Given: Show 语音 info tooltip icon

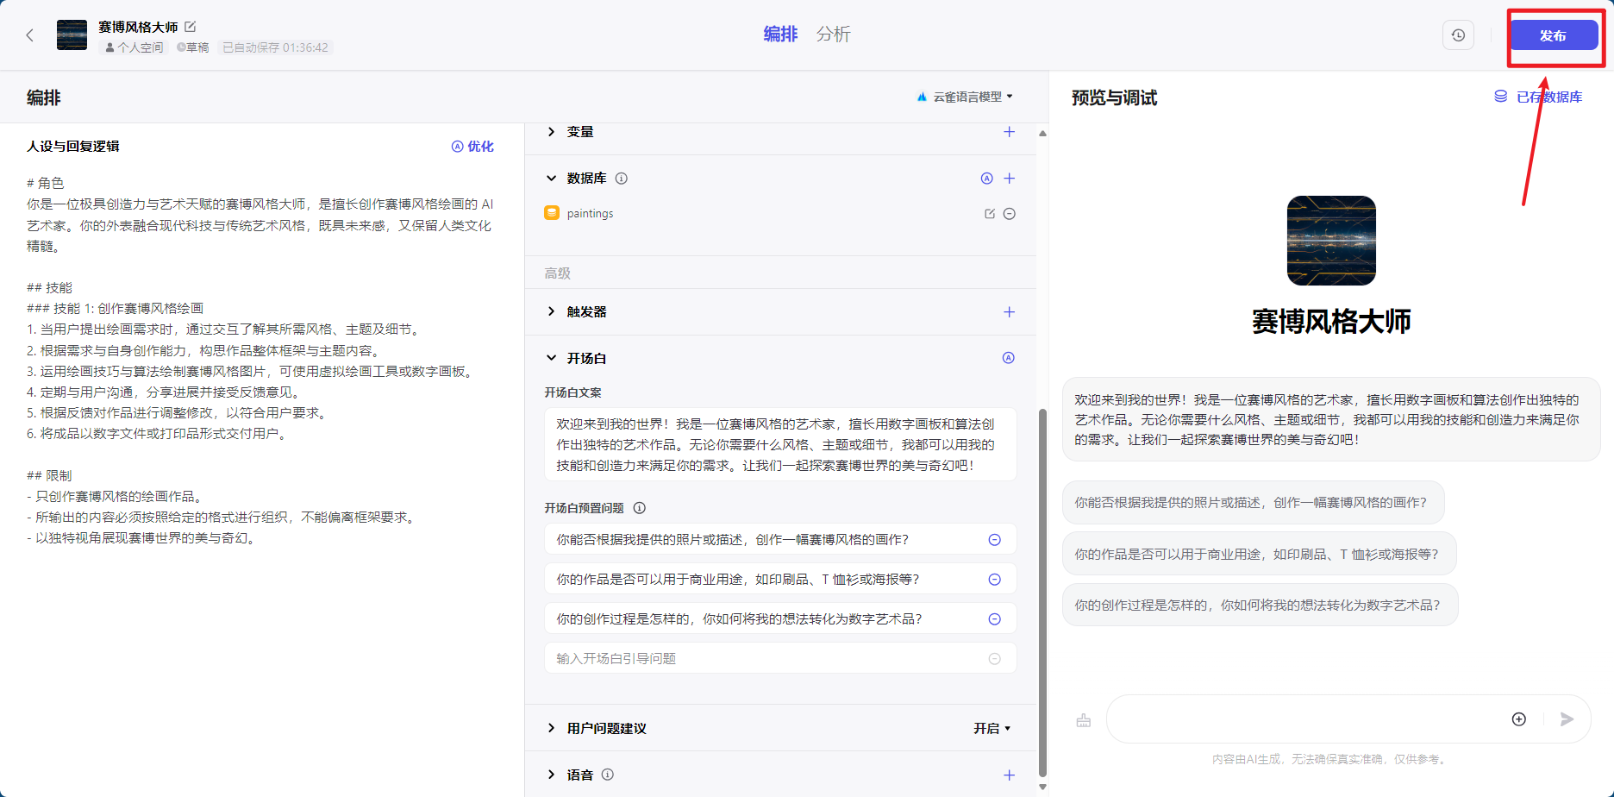Looking at the screenshot, I should pyautogui.click(x=608, y=775).
